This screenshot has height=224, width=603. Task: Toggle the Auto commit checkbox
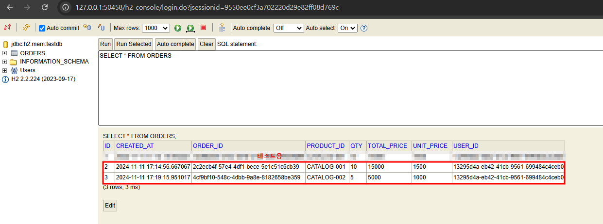(42, 28)
